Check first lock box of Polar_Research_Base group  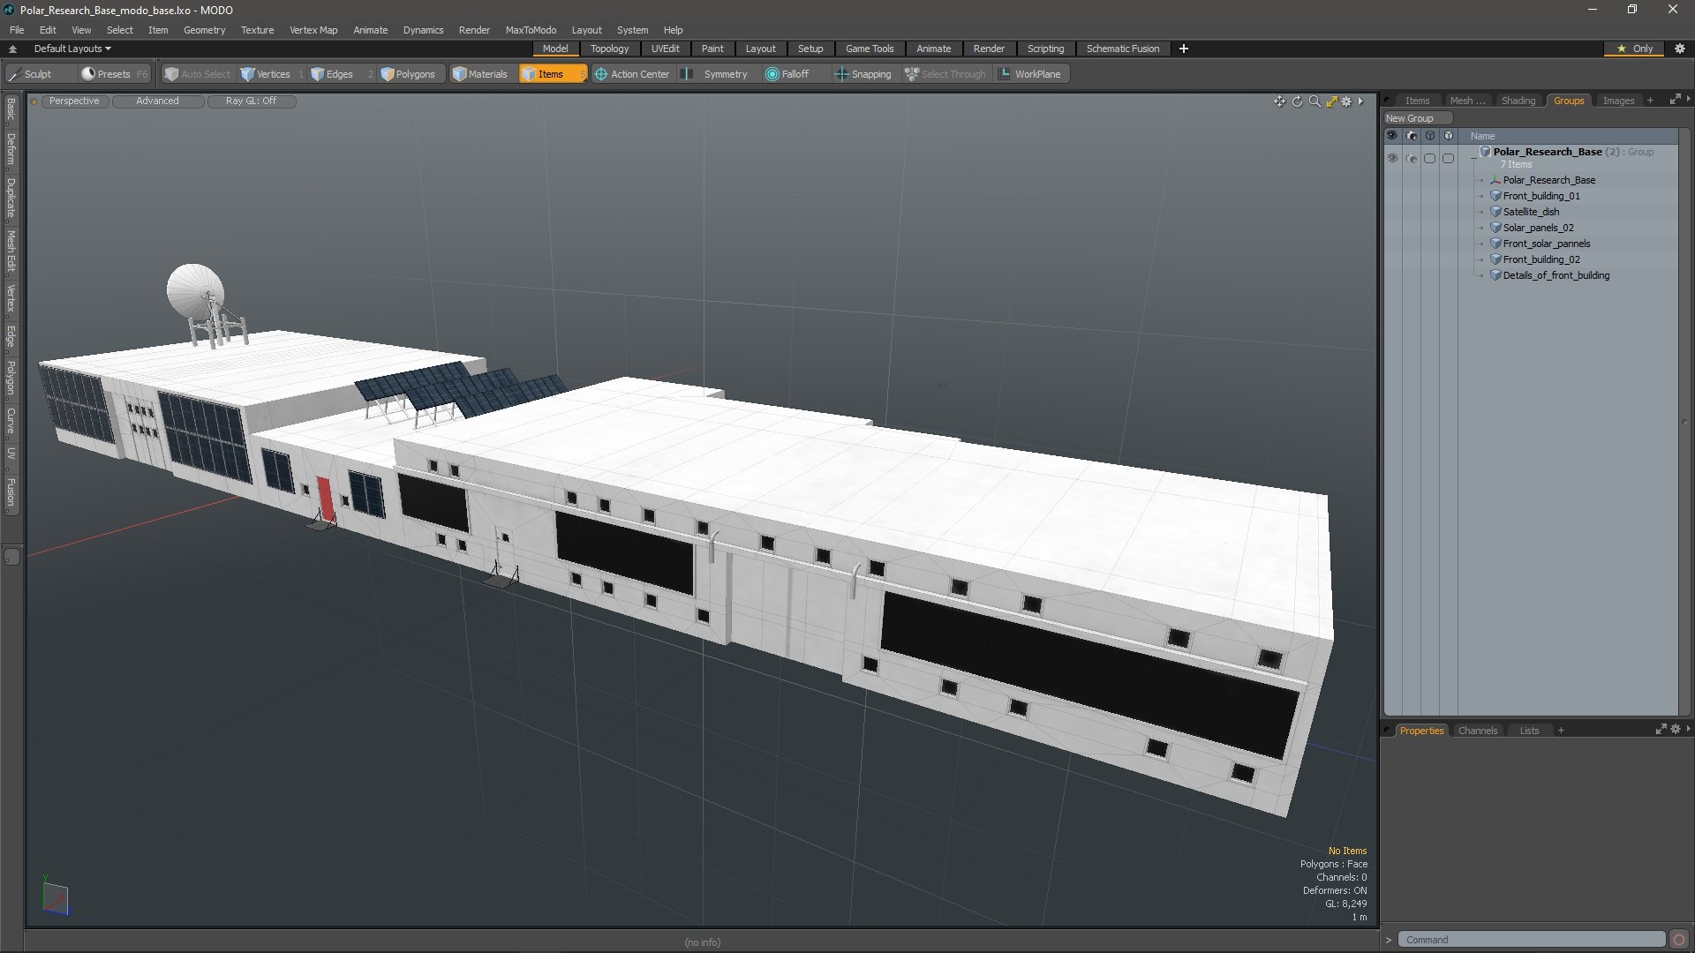coord(1429,159)
